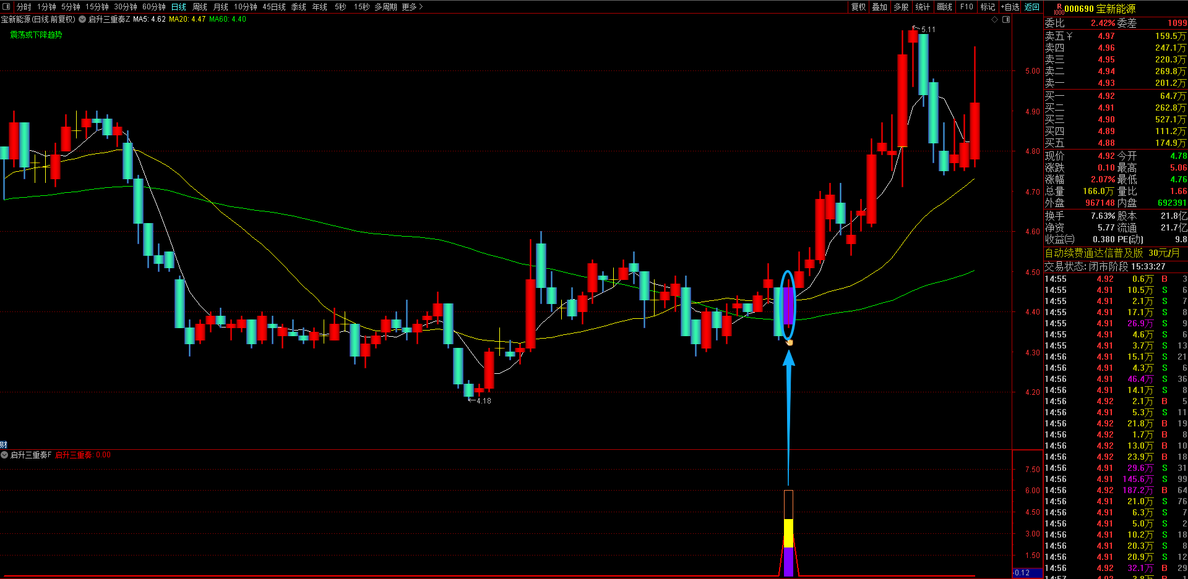Select the 30分钟 period
Viewport: 1188px width, 579px height.
[126, 7]
